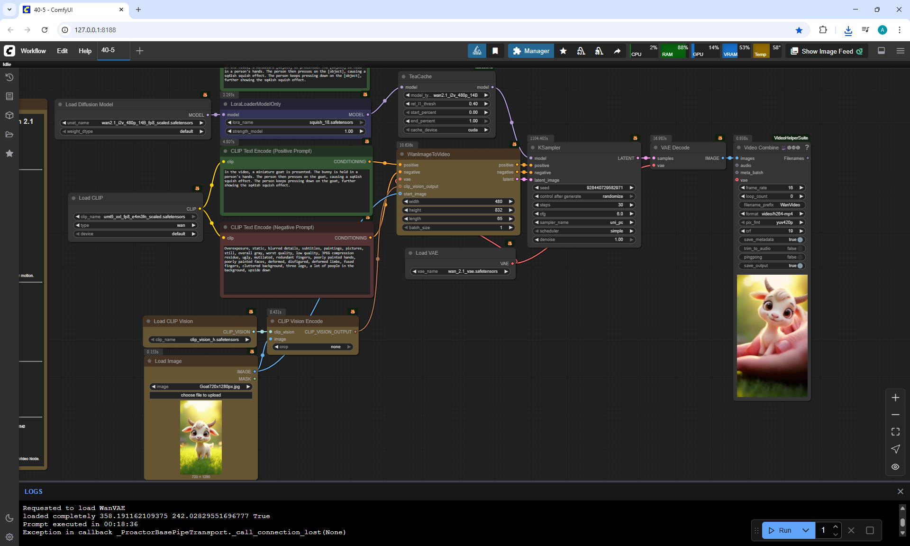The image size is (910, 546).
Task: Open the Help menu
Action: (x=85, y=51)
